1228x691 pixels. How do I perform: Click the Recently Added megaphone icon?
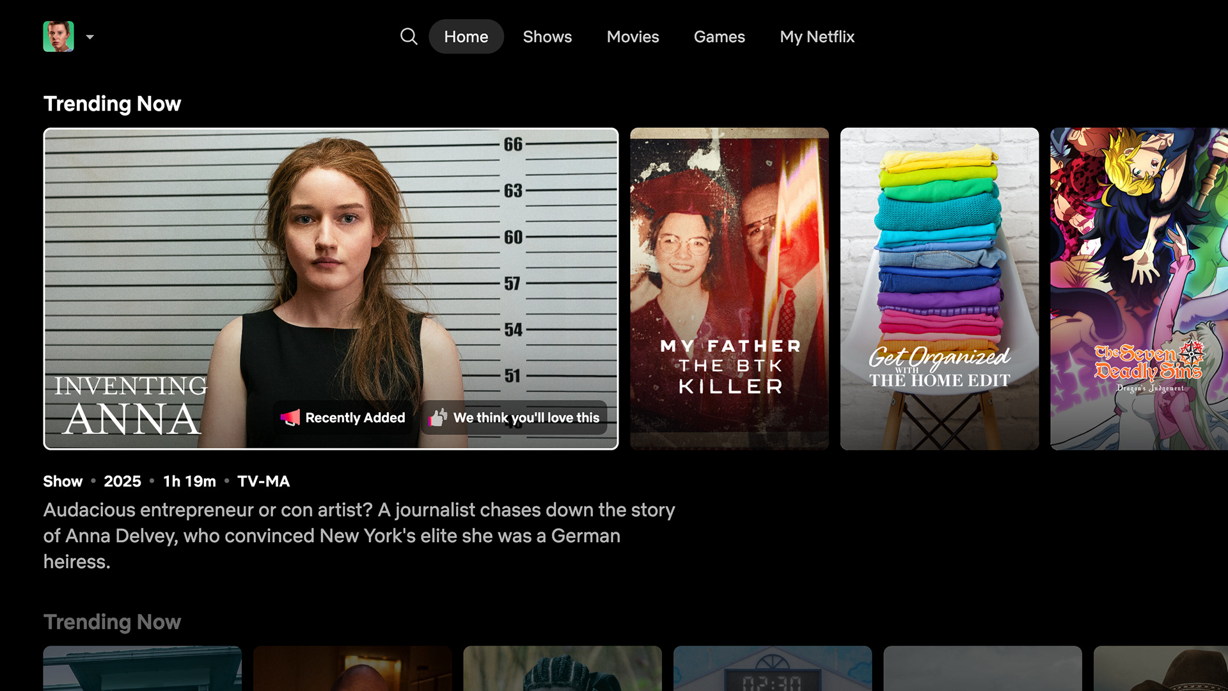click(x=290, y=418)
